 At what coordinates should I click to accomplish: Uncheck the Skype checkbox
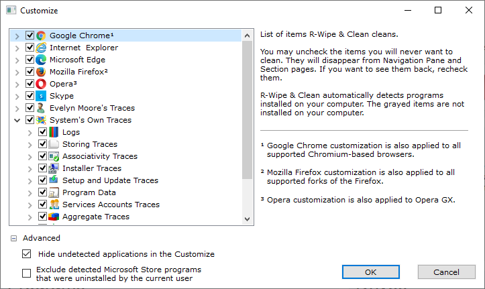pos(30,95)
